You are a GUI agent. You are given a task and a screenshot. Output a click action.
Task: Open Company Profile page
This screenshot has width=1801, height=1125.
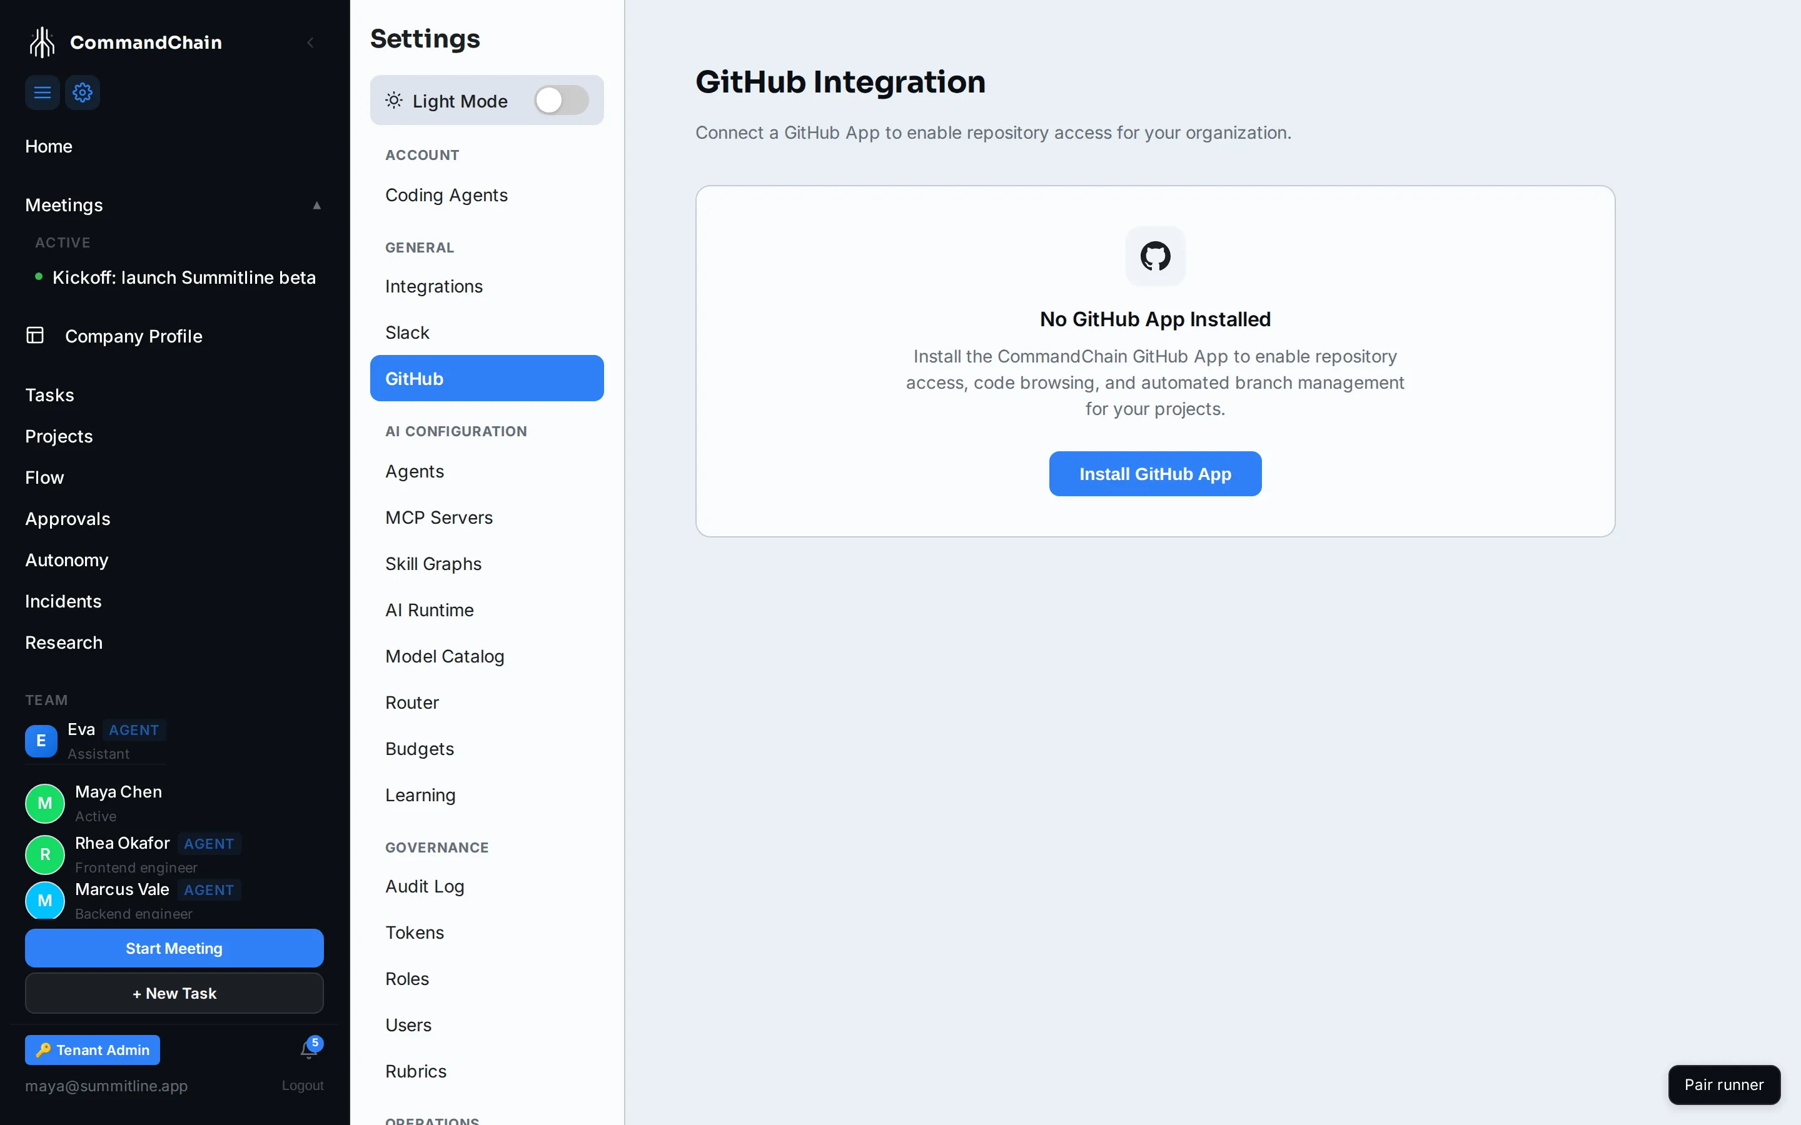point(134,336)
